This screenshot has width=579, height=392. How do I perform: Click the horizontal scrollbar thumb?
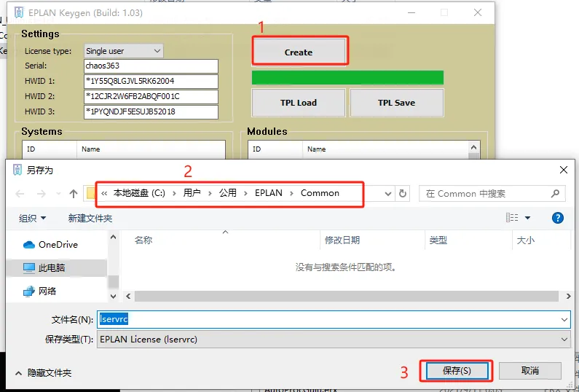[x=347, y=296]
